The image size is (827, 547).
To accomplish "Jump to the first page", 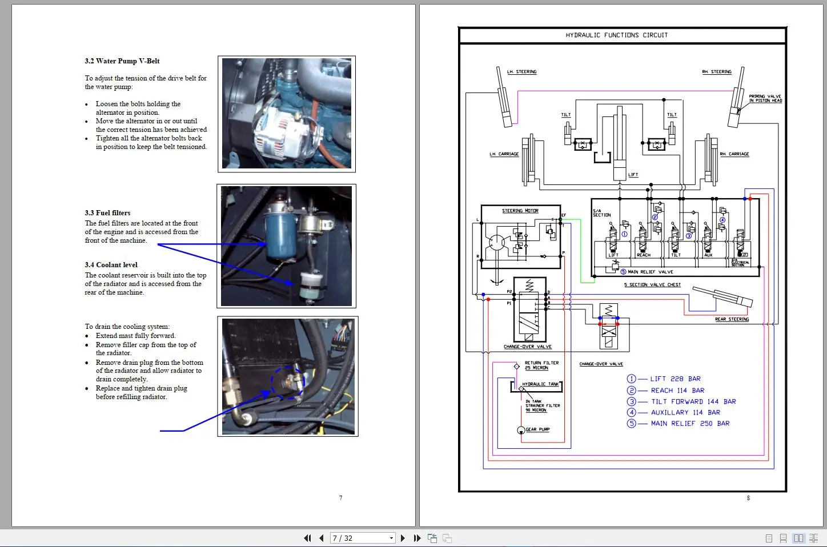I will pyautogui.click(x=307, y=538).
